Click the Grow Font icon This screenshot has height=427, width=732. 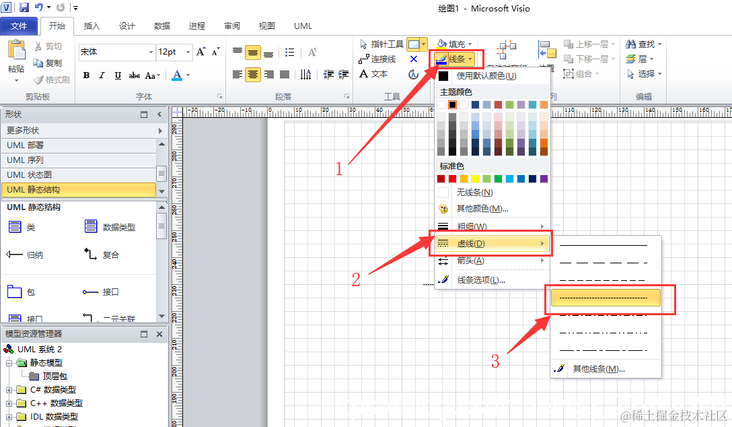click(200, 52)
